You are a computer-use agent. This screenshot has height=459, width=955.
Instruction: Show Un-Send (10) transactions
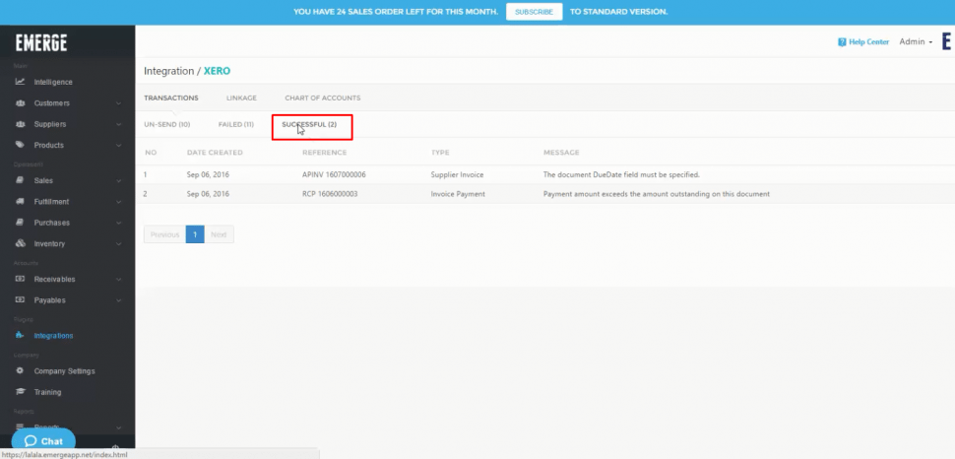167,124
